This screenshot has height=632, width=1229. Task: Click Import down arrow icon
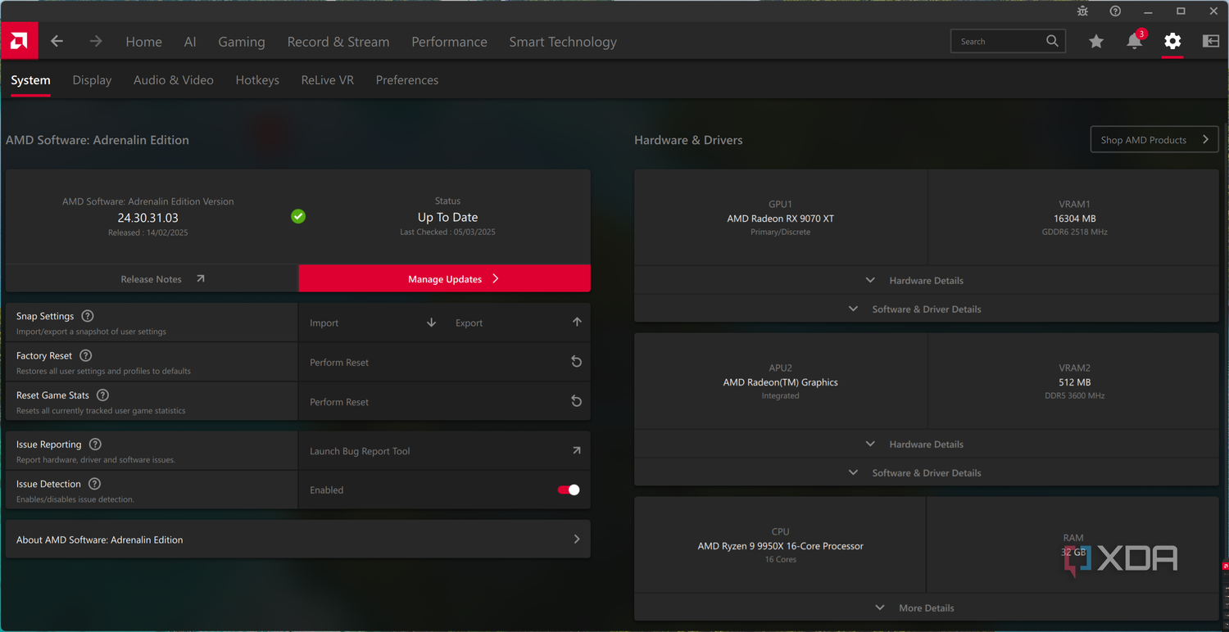pos(431,323)
